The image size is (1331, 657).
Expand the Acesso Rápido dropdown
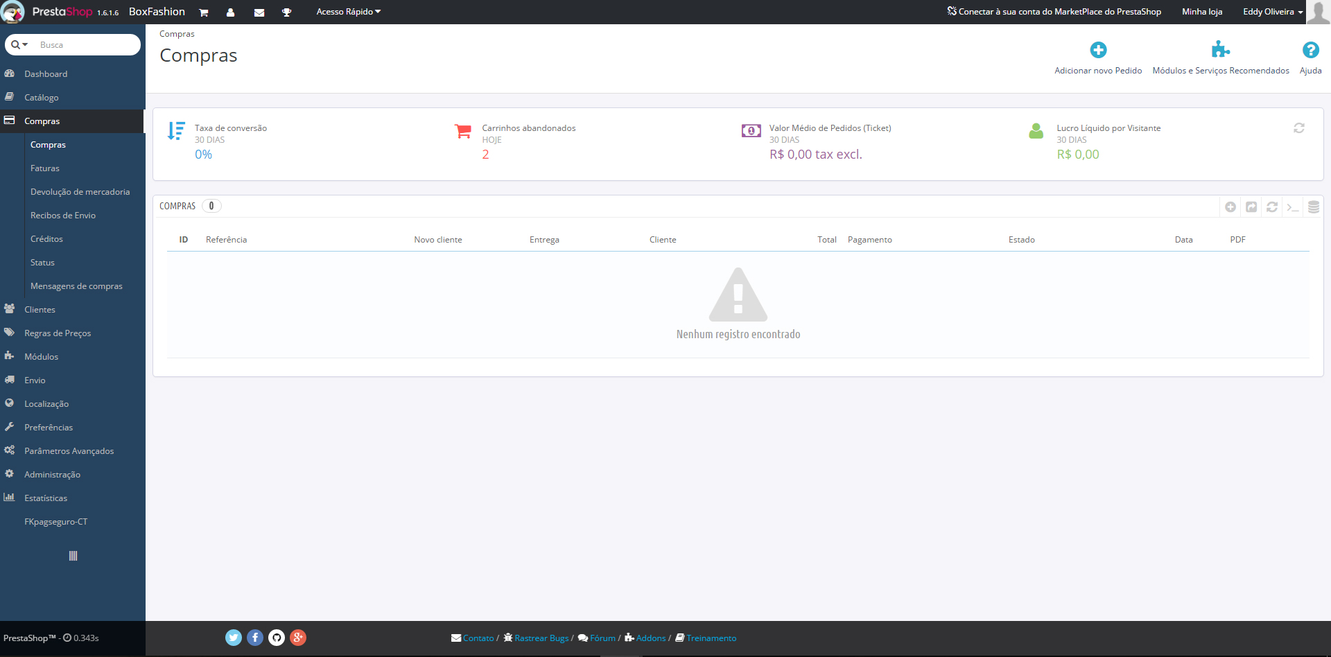tap(349, 12)
